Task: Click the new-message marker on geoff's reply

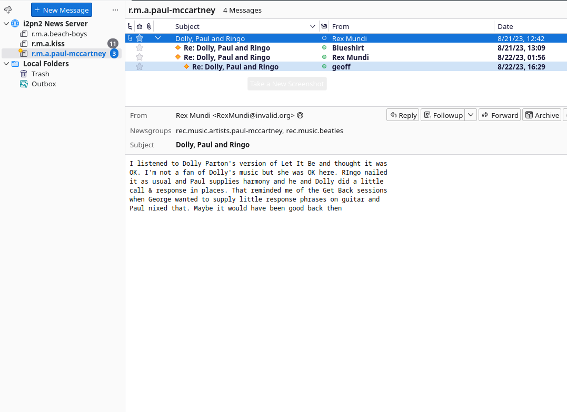Action: point(186,66)
